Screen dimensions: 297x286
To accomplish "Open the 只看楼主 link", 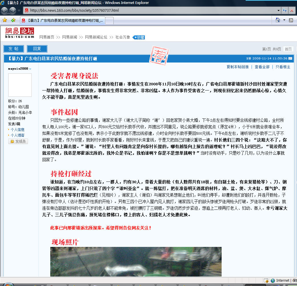I will pos(283,67).
